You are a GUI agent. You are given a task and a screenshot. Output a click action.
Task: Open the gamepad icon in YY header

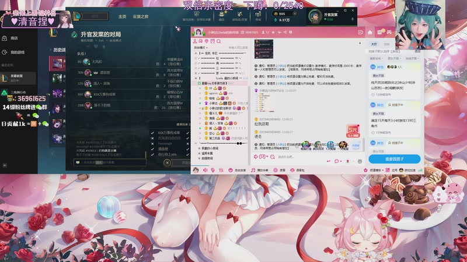point(389,32)
